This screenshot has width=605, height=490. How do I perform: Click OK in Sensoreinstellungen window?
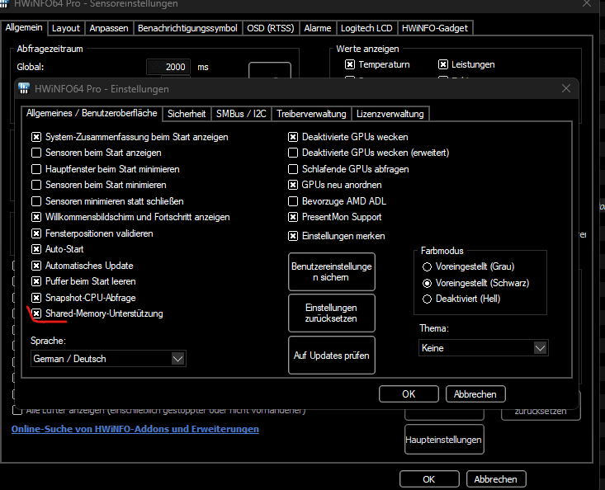429,479
